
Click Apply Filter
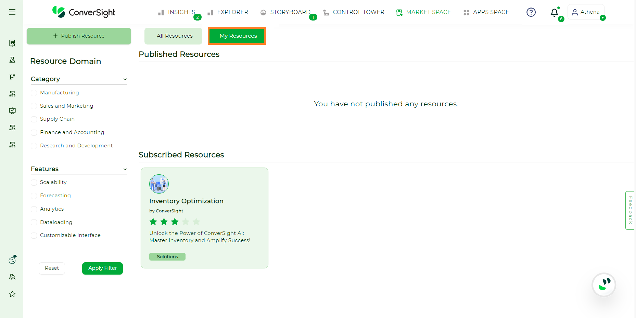pyautogui.click(x=102, y=268)
